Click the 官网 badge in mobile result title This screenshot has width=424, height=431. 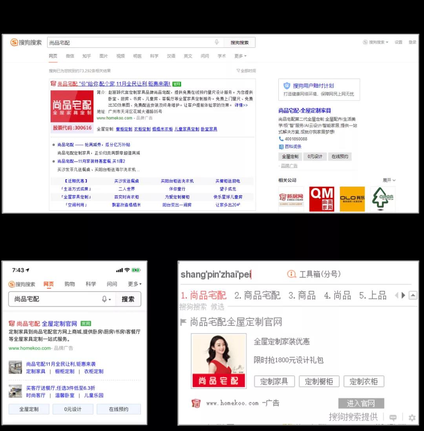click(86, 324)
